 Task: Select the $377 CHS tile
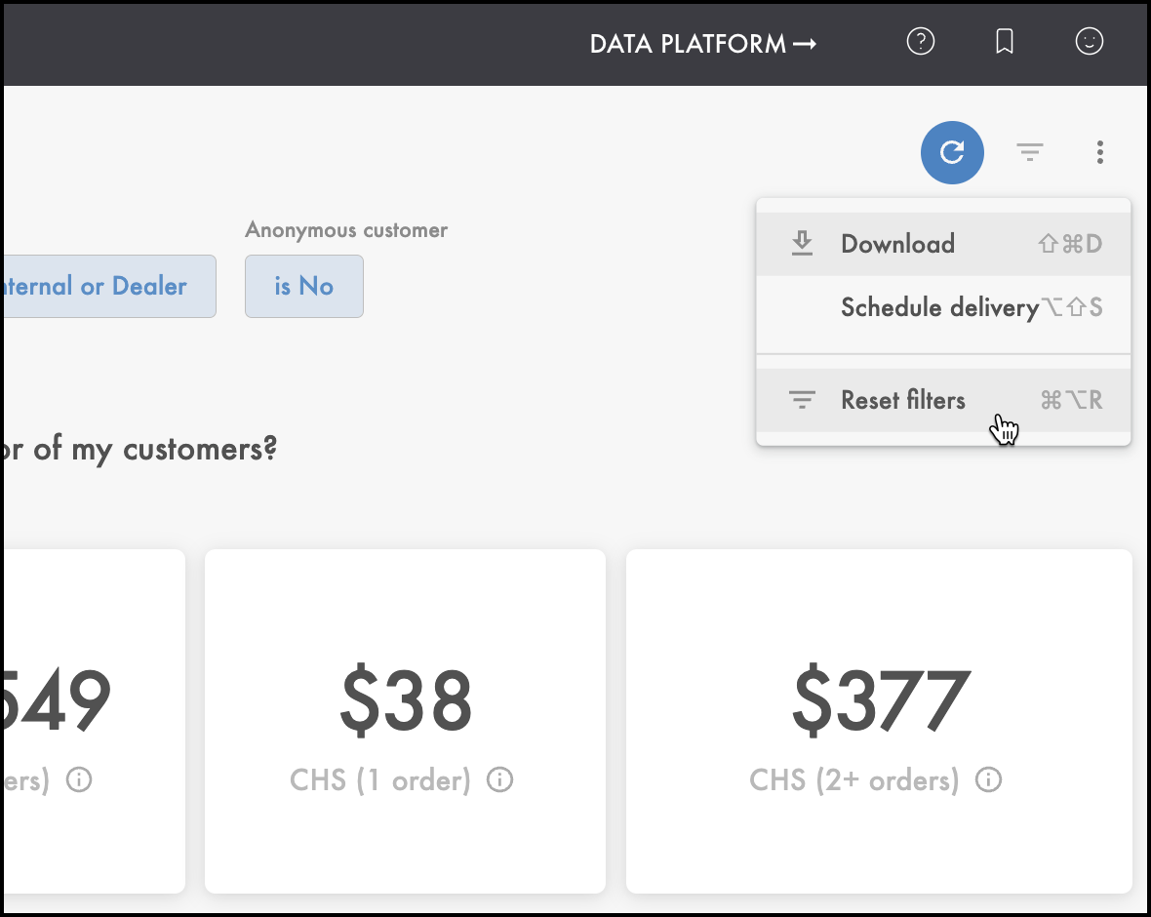tap(880, 721)
